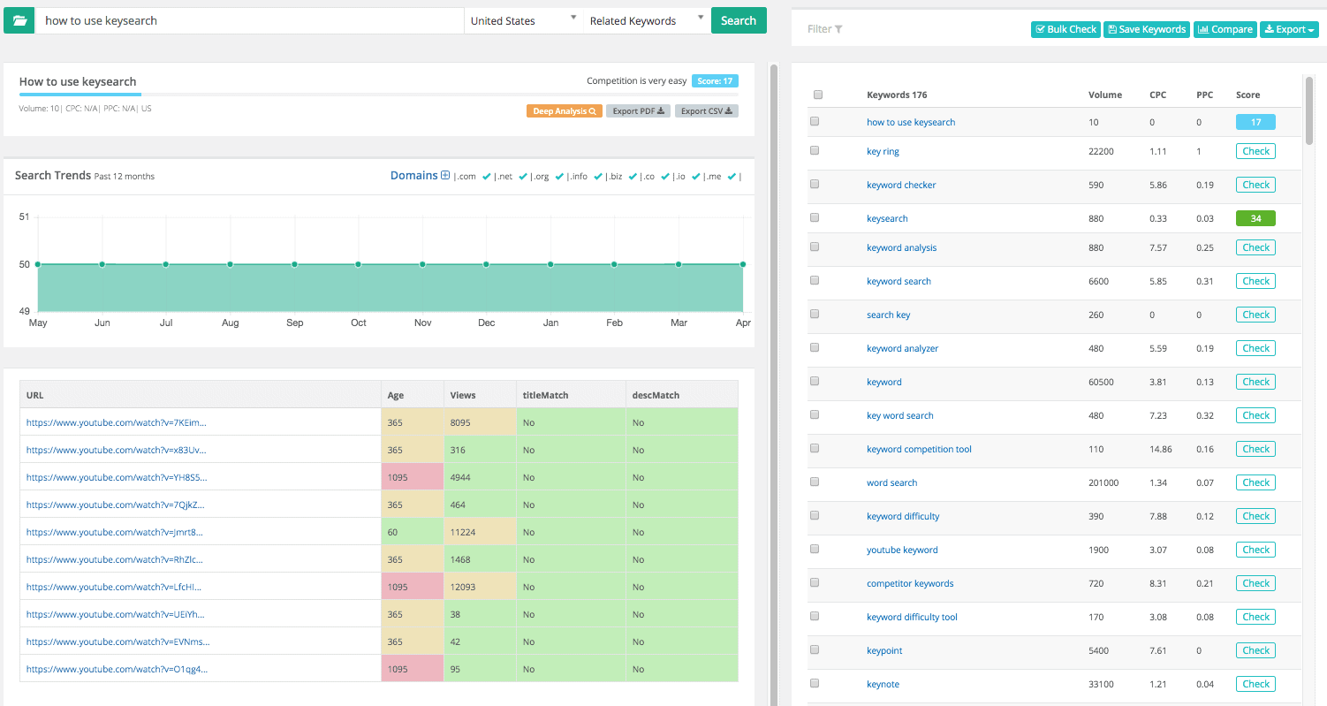Expand the Export dropdown menu
Viewport: 1327px width, 706px height.
click(1289, 29)
